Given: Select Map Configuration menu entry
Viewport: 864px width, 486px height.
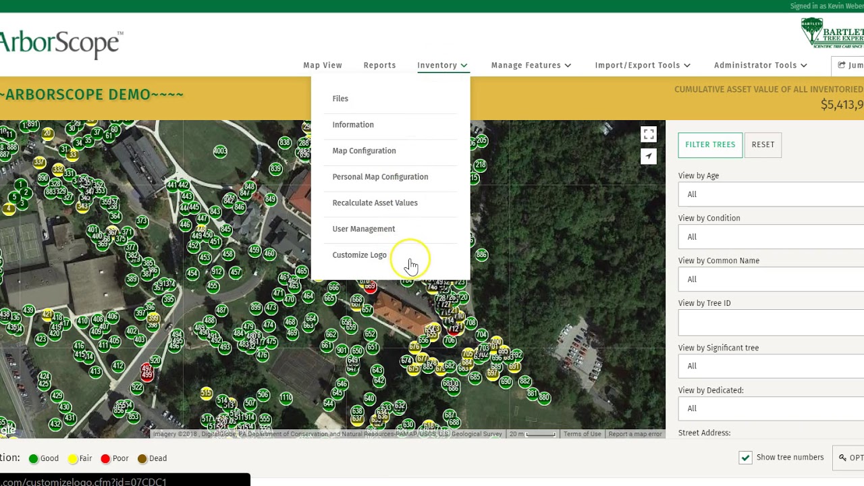Looking at the screenshot, I should pos(364,151).
